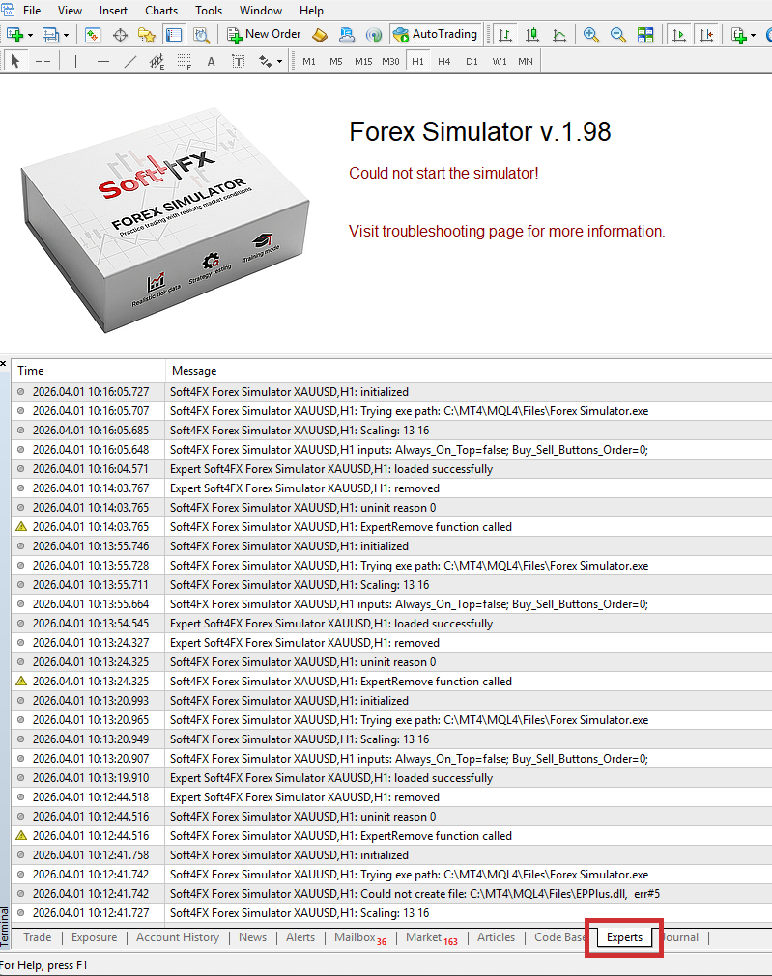772x976 pixels.
Task: Switch to M15 timeframe
Action: [x=363, y=61]
